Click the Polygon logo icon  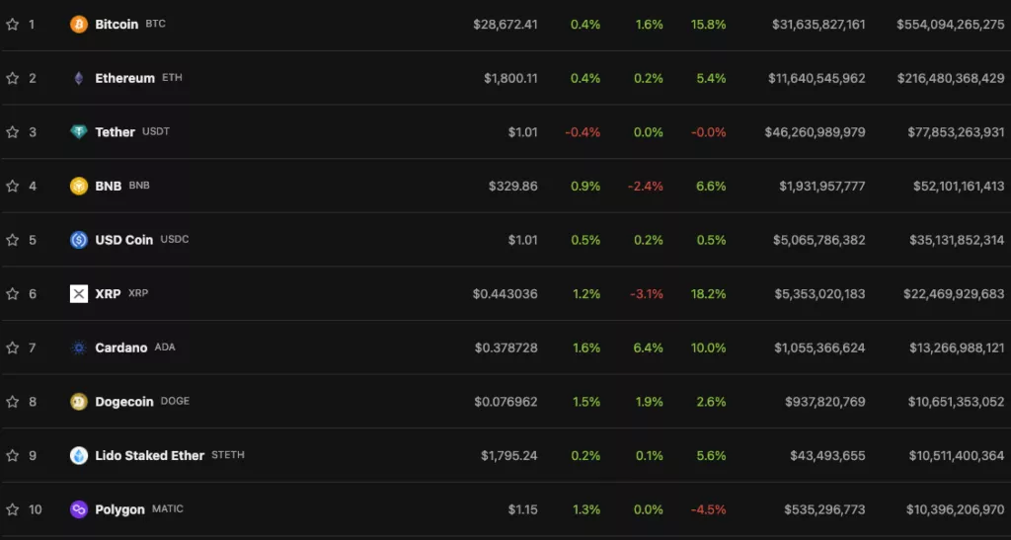click(x=79, y=509)
